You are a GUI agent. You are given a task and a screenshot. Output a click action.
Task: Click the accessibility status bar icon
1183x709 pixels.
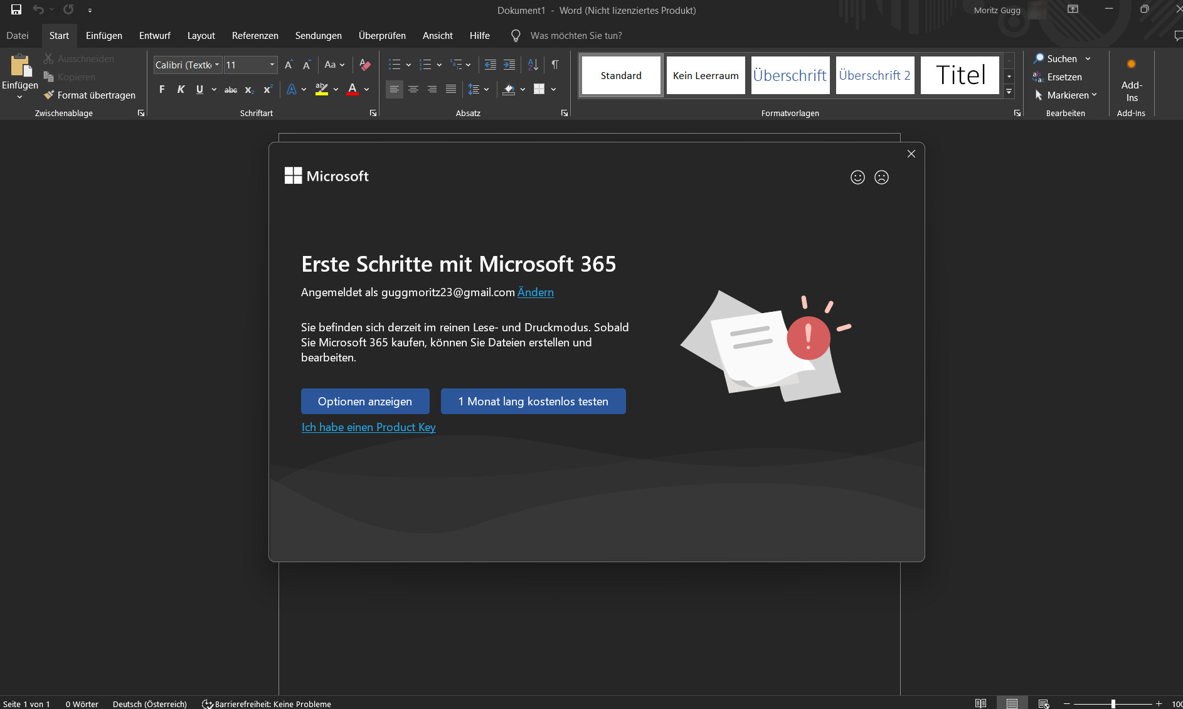[x=207, y=704]
